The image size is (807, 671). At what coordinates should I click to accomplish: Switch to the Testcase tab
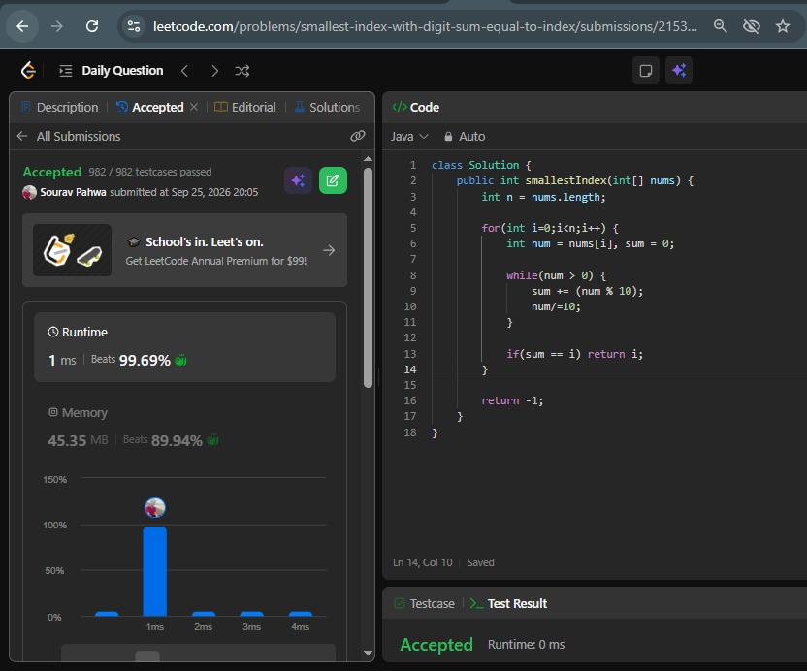pos(425,603)
